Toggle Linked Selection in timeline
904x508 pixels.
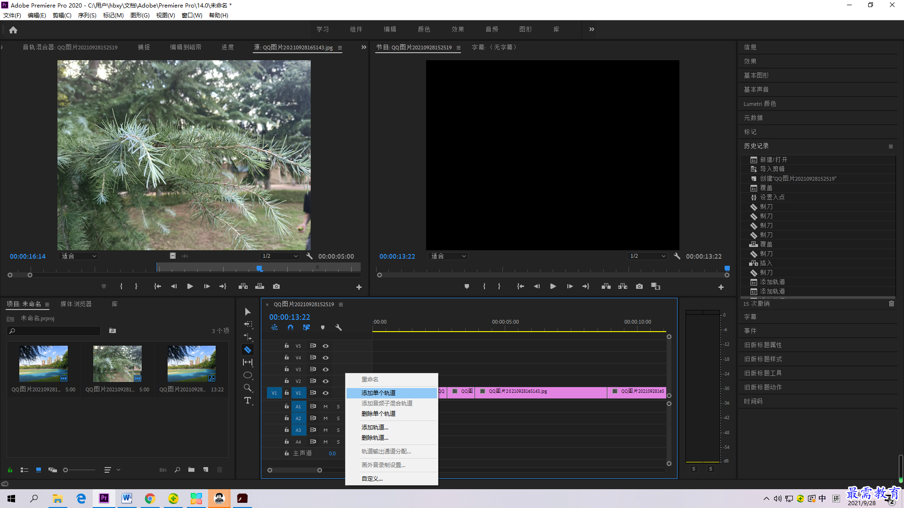click(307, 328)
